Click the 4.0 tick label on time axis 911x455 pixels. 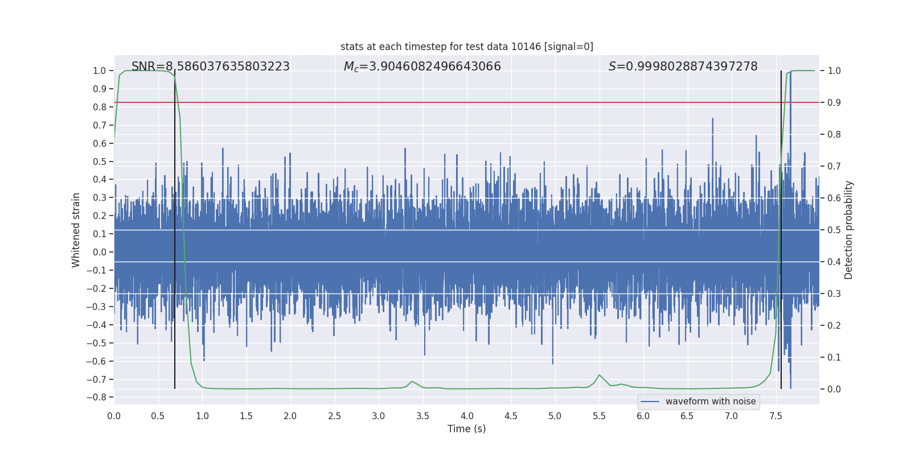pos(467,416)
